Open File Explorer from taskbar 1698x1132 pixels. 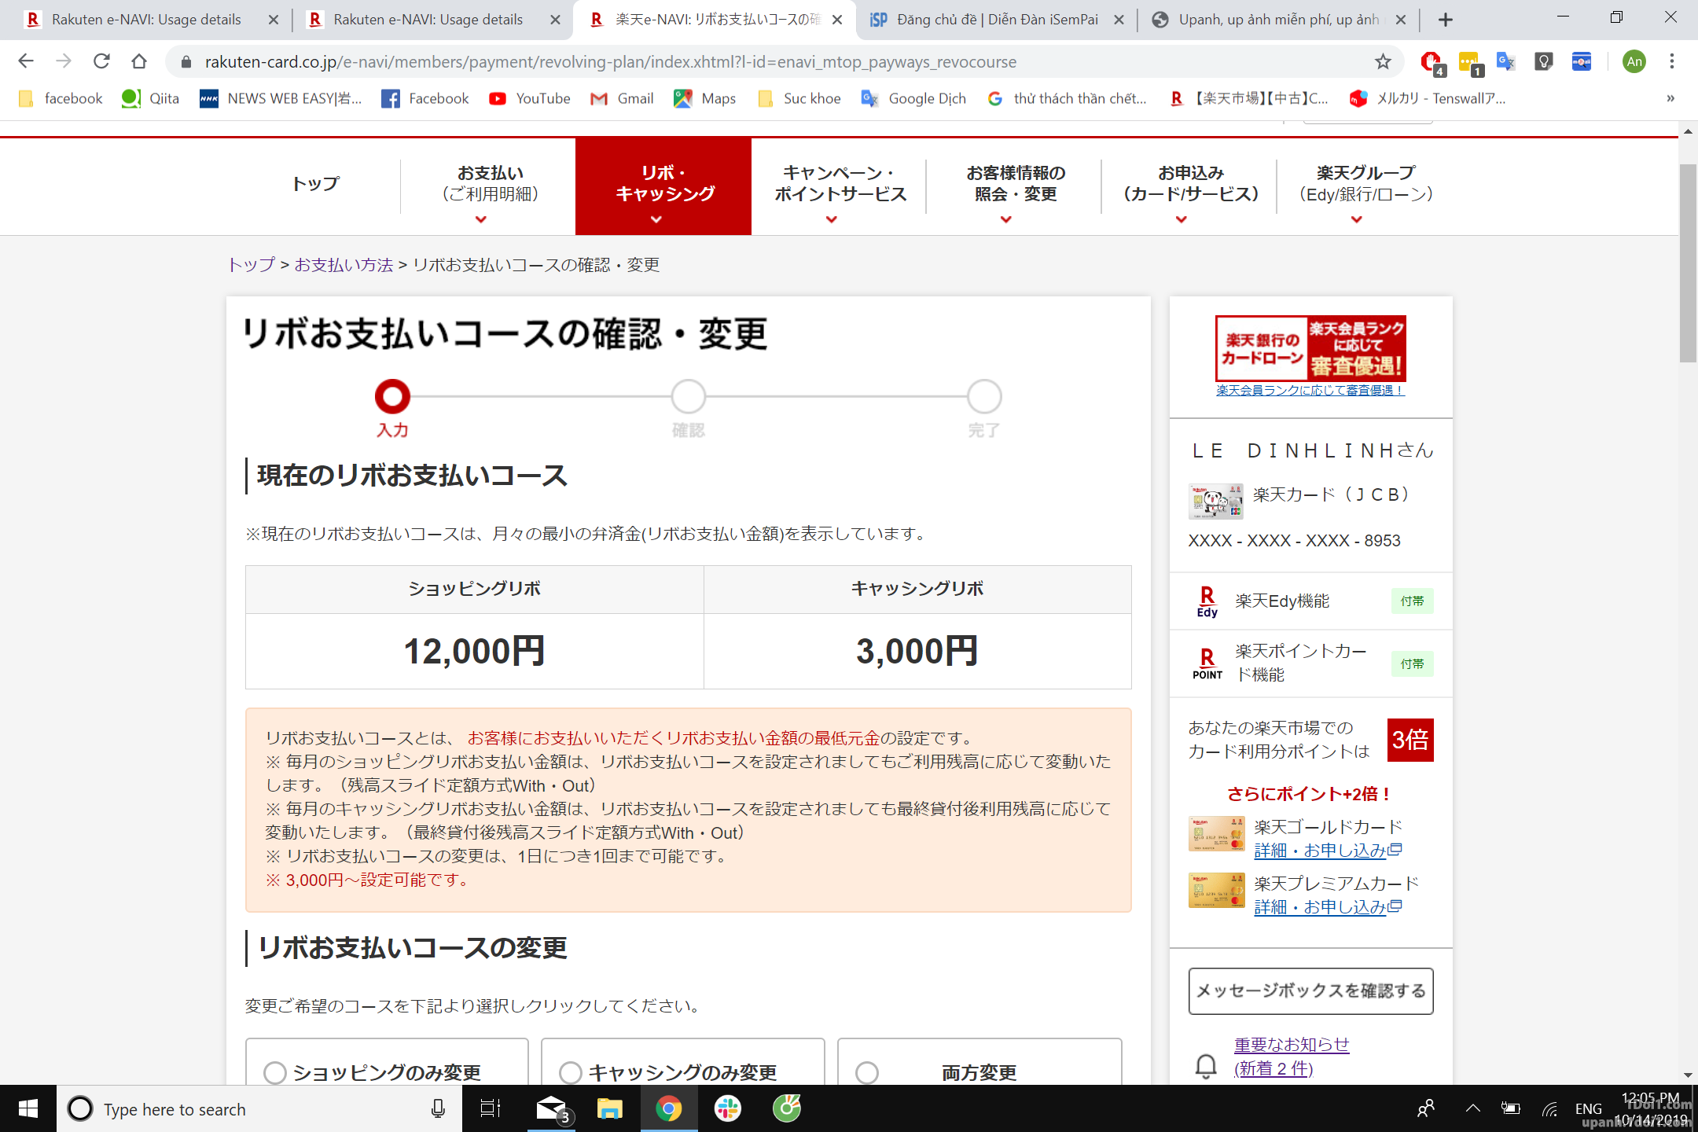click(x=609, y=1109)
